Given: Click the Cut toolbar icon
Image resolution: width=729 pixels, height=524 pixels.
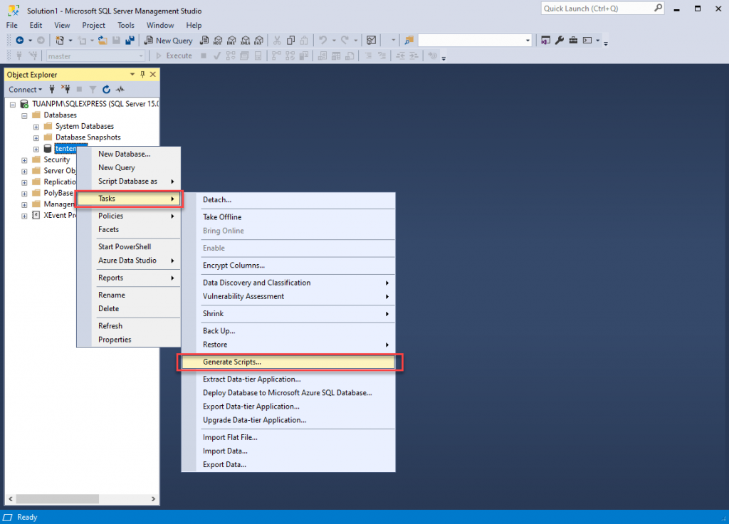Looking at the screenshot, I should [277, 41].
